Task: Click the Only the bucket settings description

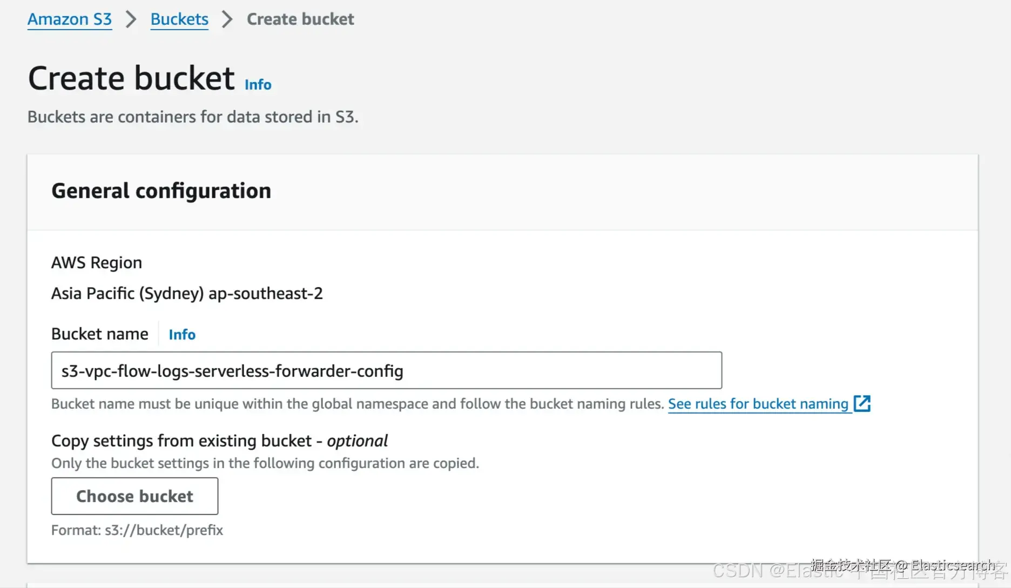Action: tap(265, 463)
